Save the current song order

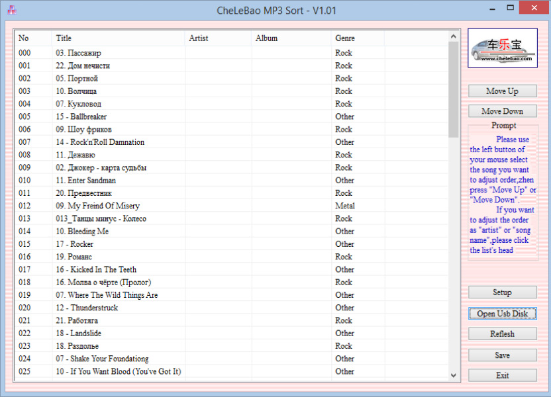click(503, 355)
